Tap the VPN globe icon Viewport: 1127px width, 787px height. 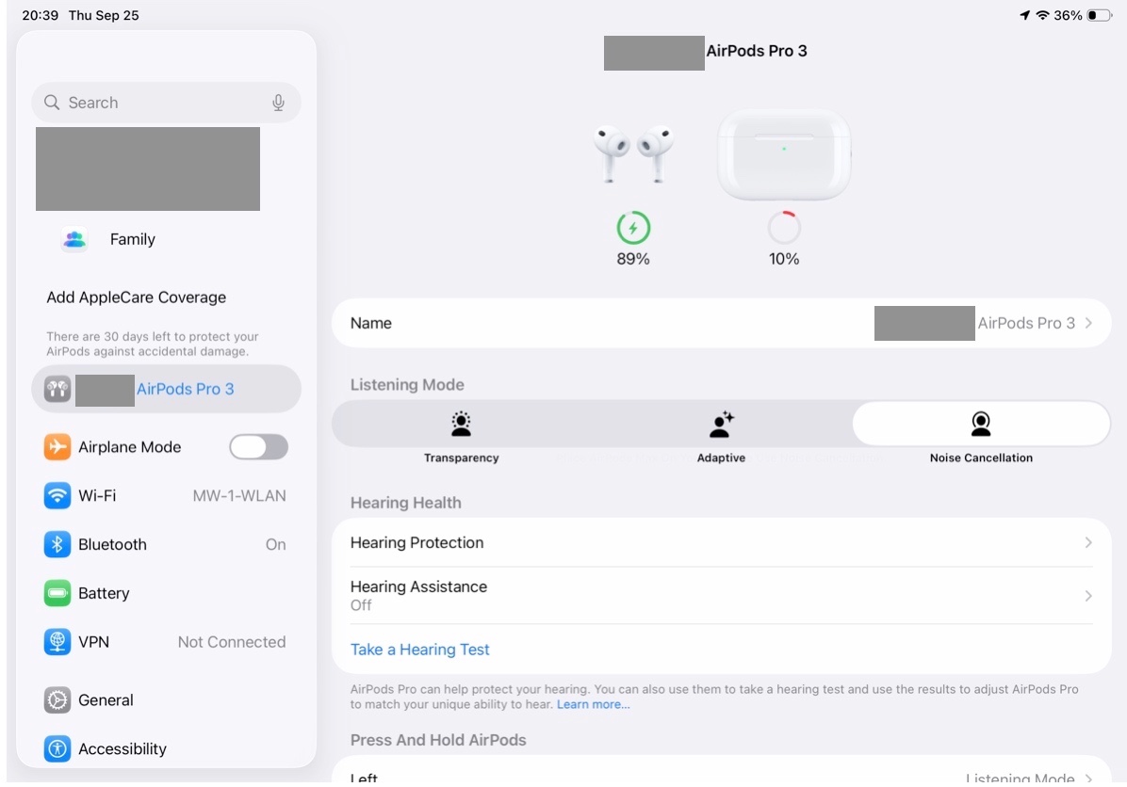pyautogui.click(x=57, y=642)
